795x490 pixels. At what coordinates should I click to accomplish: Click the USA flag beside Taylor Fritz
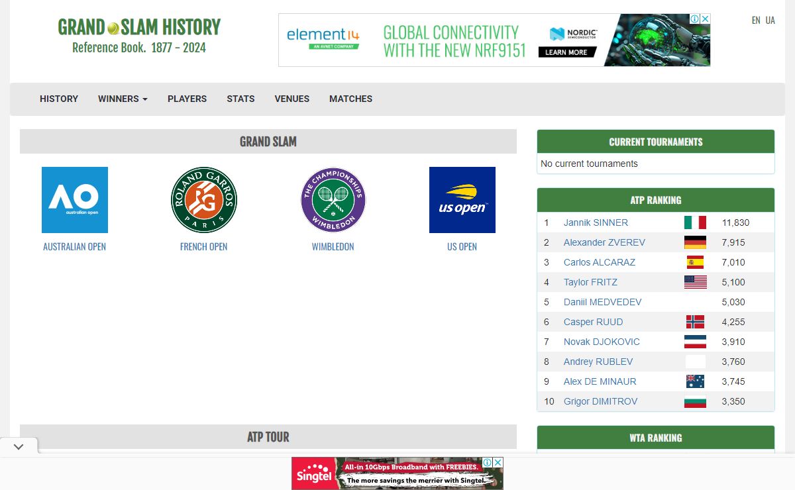695,282
